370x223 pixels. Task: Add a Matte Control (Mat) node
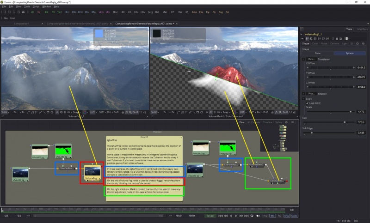pyautogui.click(x=165, y=12)
